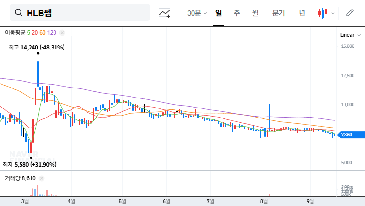Image resolution: width=365 pixels, height=206 pixels.
Task: Open the Linear scale dropdown
Action: coord(350,35)
